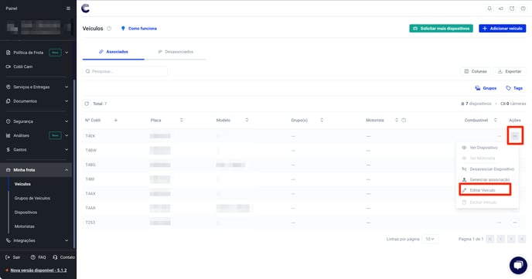The height and width of the screenshot is (279, 532).
Task: Expand the Gastos menu
Action: coord(66,149)
